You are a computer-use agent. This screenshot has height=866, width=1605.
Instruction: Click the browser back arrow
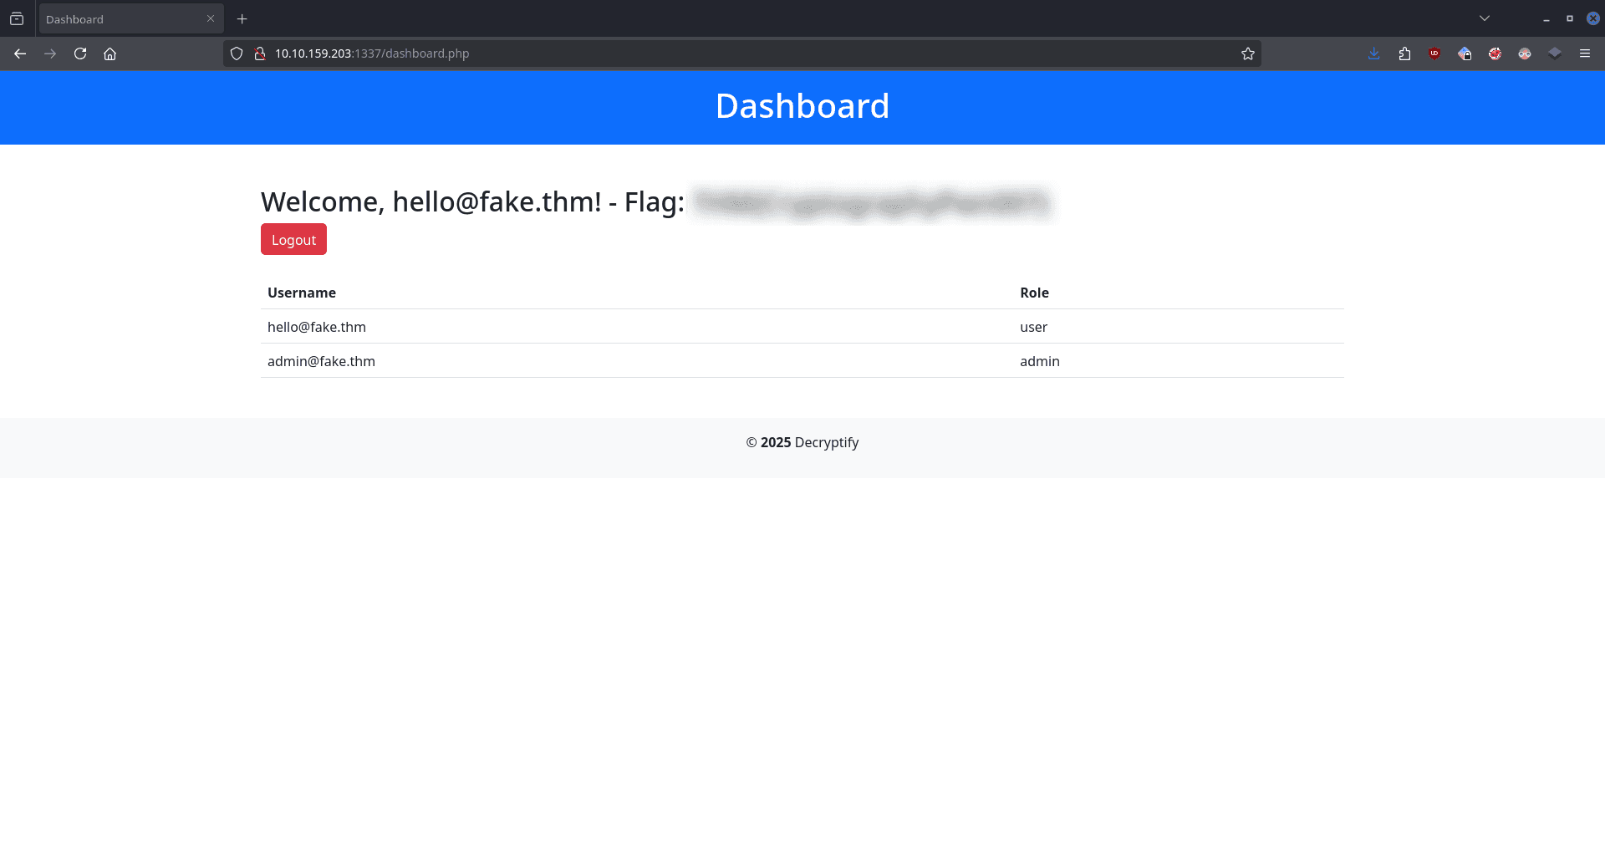(20, 53)
